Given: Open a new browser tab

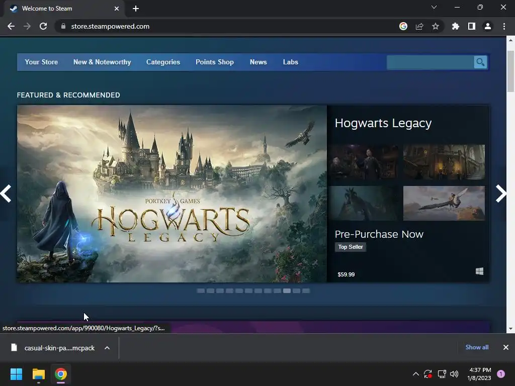Looking at the screenshot, I should (x=136, y=9).
